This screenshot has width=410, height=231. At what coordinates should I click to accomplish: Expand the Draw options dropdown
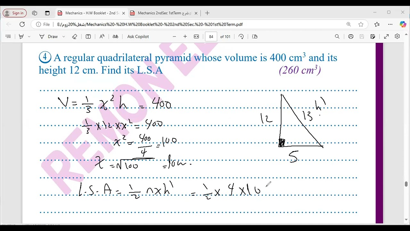[63, 37]
